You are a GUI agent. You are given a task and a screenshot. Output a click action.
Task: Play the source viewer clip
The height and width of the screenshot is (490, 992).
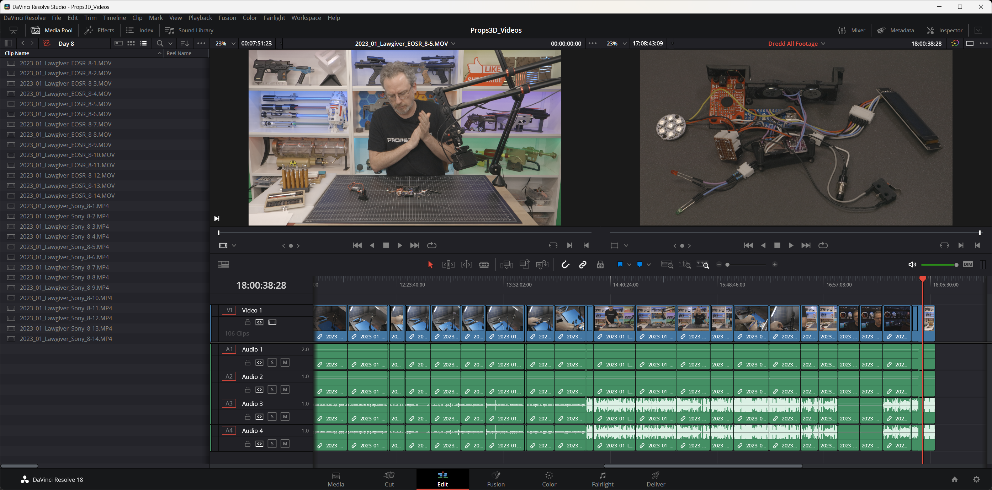(400, 245)
